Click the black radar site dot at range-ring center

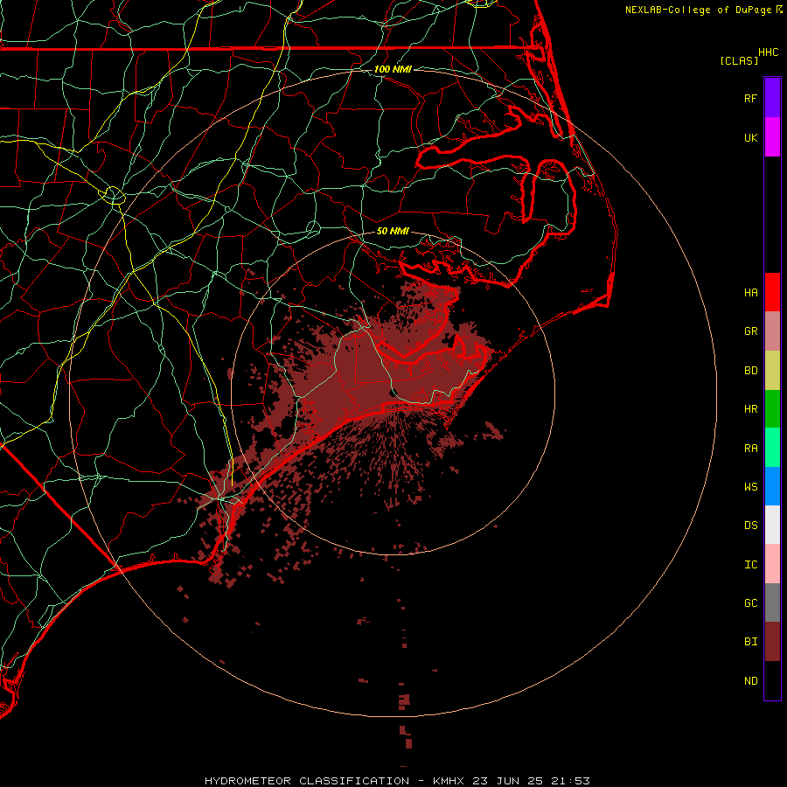pyautogui.click(x=393, y=392)
